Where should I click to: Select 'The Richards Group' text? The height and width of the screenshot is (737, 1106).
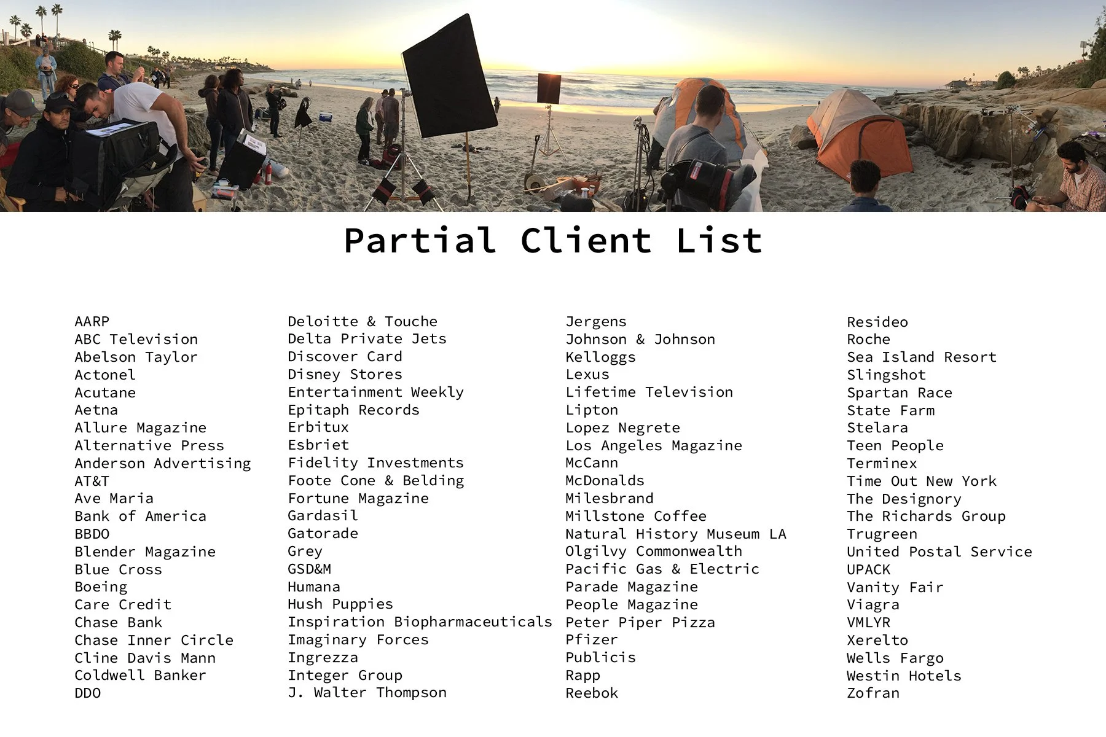[927, 516]
